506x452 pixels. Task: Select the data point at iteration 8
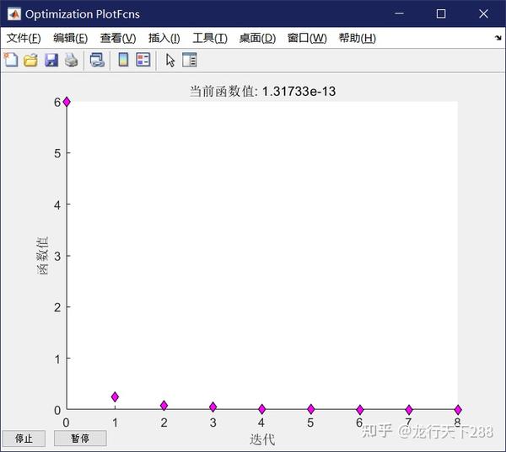pyautogui.click(x=458, y=410)
